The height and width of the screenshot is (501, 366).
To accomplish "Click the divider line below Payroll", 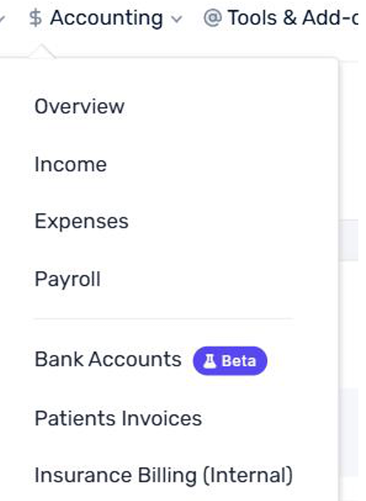I will (x=164, y=318).
